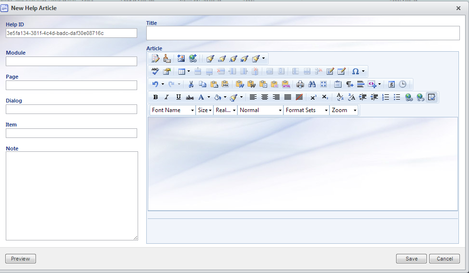Open the background color paint bucket
Viewport: 469px width, 273px height.
click(x=218, y=97)
